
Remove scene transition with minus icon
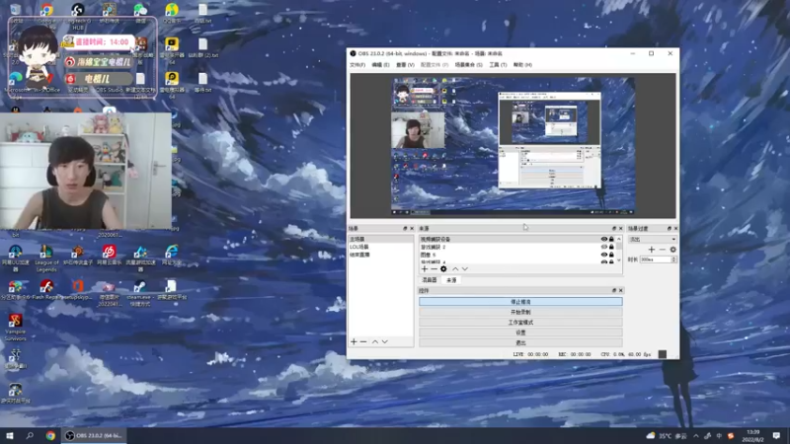662,250
